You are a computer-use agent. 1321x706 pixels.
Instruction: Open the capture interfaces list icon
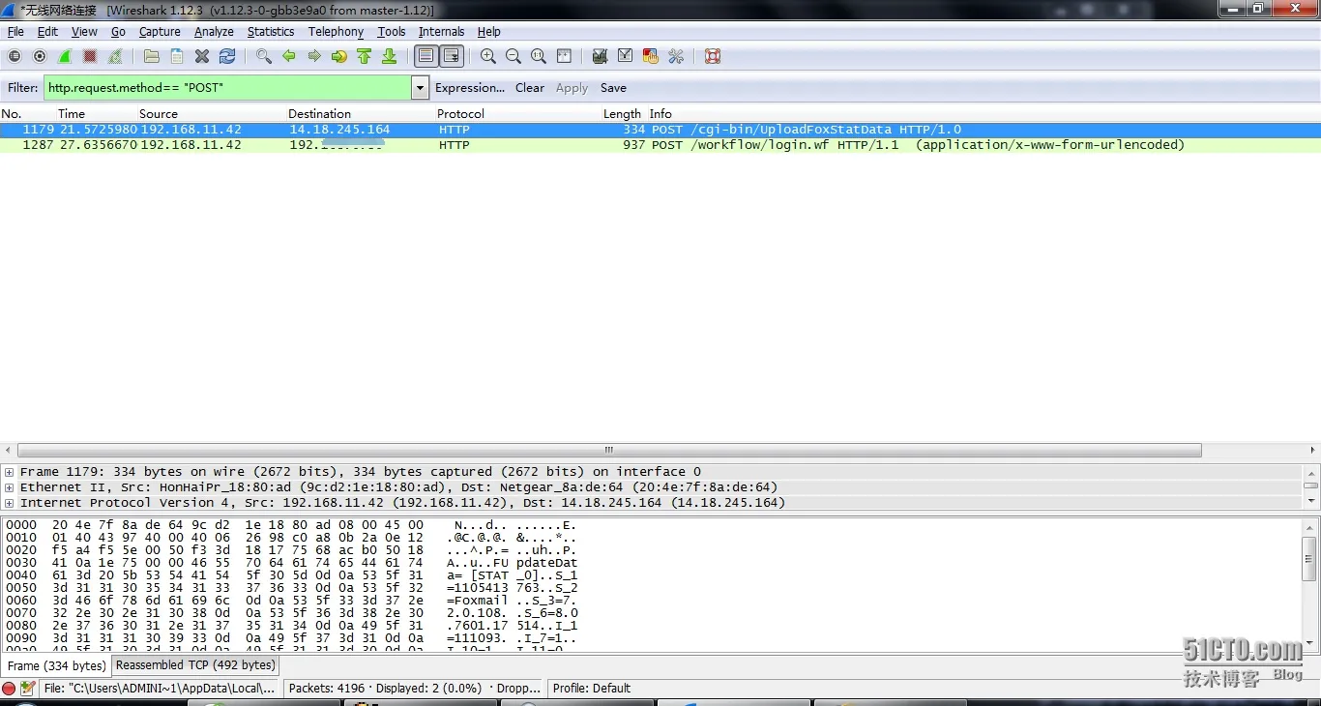tap(15, 57)
